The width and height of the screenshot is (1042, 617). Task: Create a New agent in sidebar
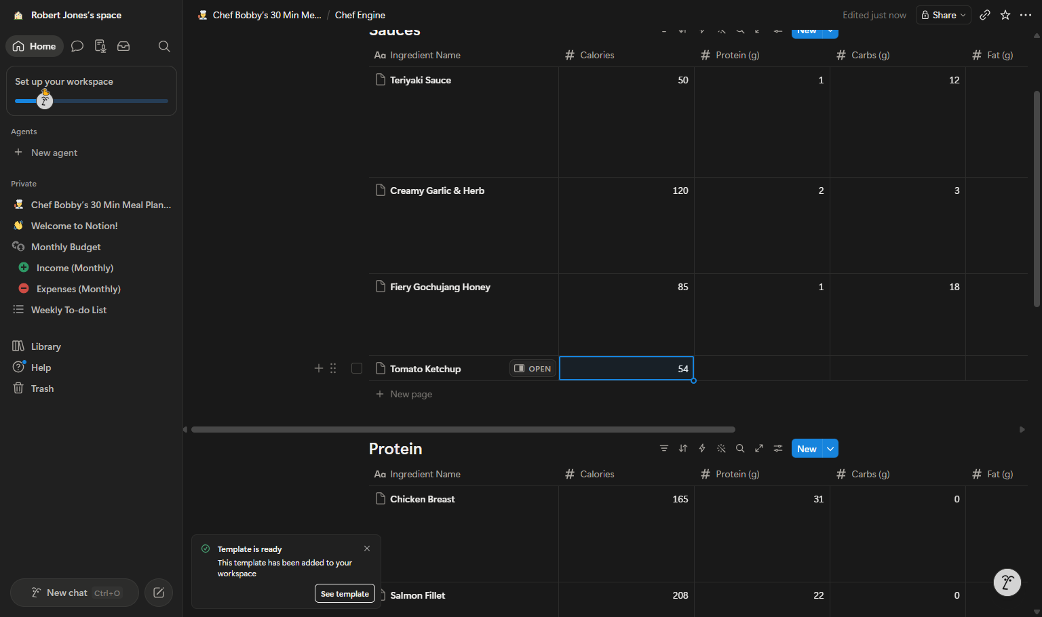(x=92, y=153)
